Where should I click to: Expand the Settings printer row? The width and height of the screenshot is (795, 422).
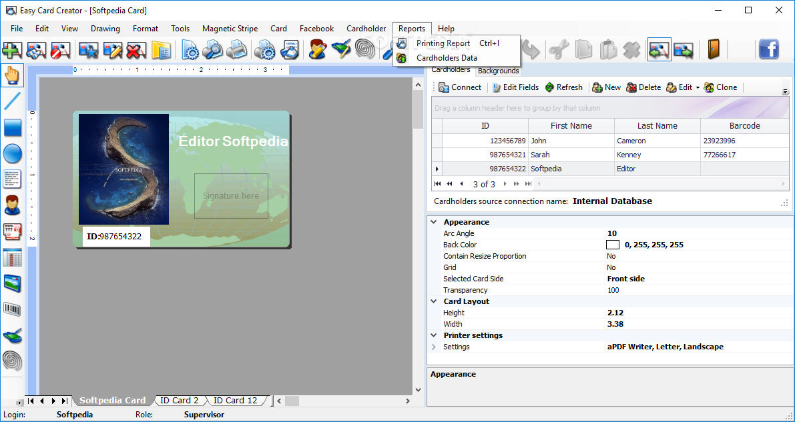pos(433,347)
